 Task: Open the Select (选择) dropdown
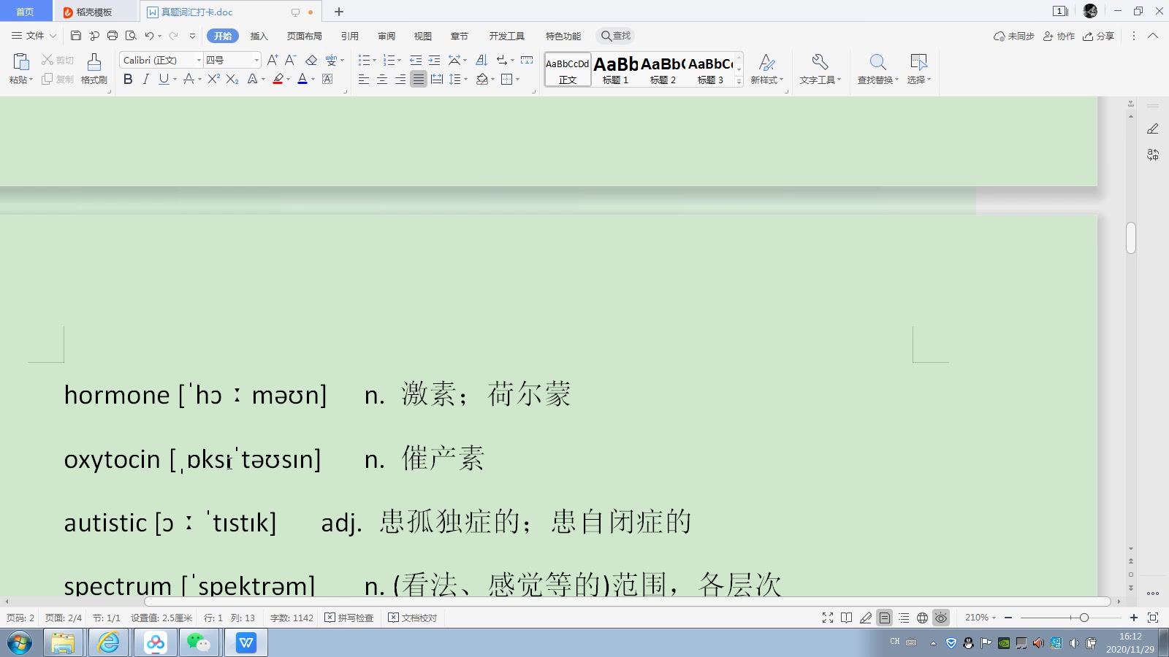919,69
